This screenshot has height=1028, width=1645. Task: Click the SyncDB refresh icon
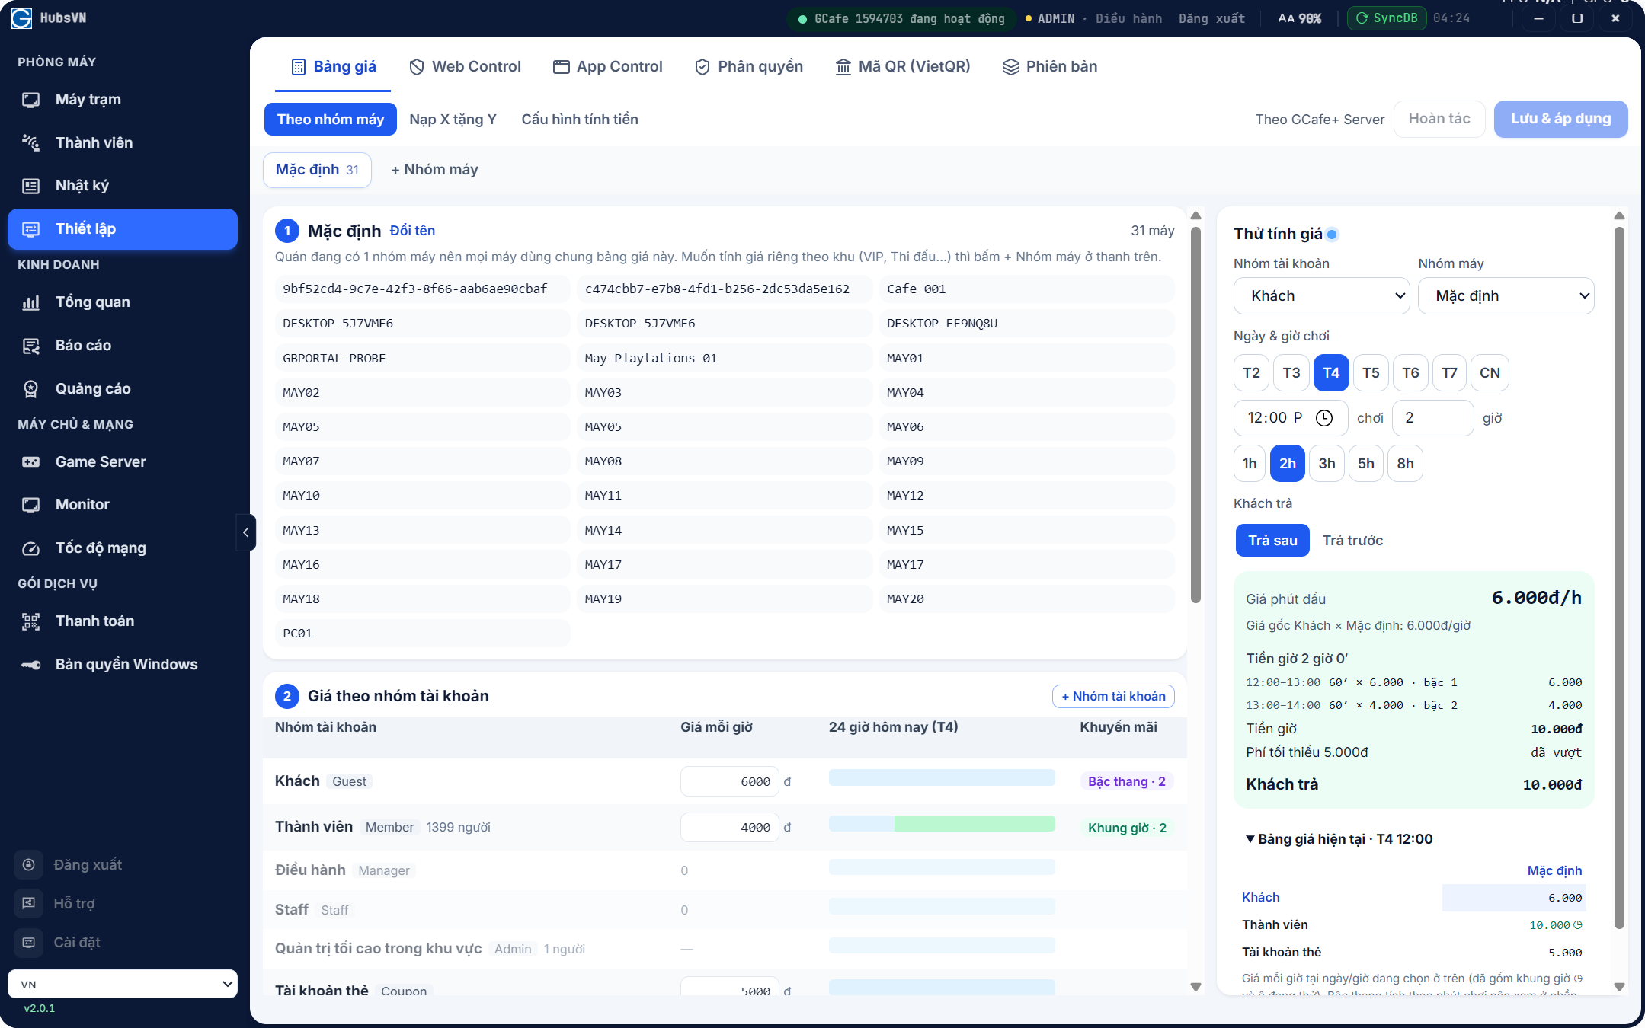pos(1362,18)
